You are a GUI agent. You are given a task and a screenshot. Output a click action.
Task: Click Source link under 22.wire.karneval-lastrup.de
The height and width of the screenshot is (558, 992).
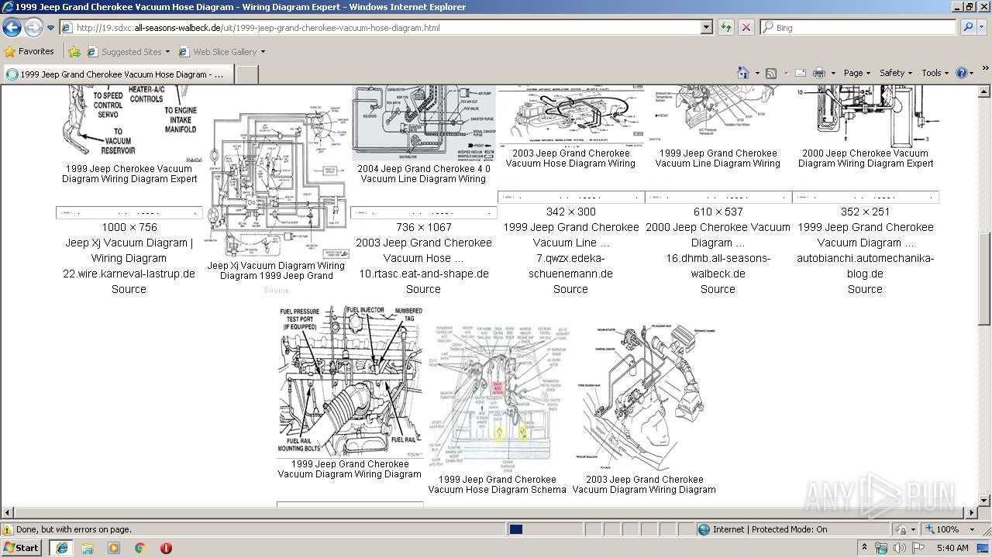pos(129,289)
